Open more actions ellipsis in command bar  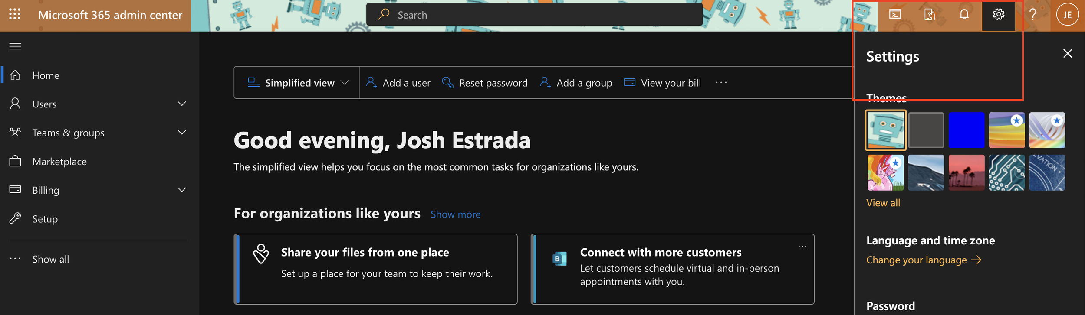pyautogui.click(x=721, y=82)
